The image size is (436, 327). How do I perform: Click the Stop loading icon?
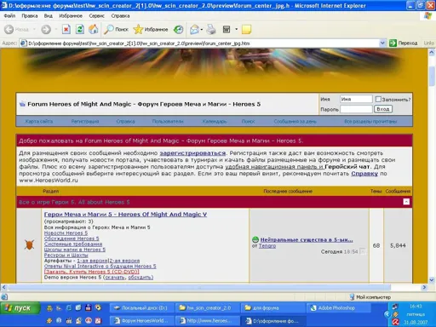pyautogui.click(x=66, y=29)
